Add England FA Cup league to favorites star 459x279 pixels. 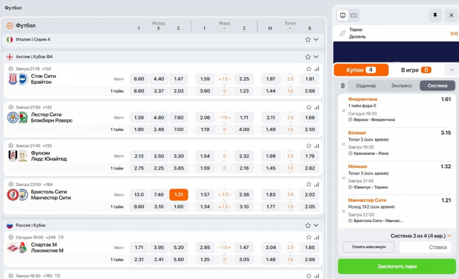coord(308,57)
